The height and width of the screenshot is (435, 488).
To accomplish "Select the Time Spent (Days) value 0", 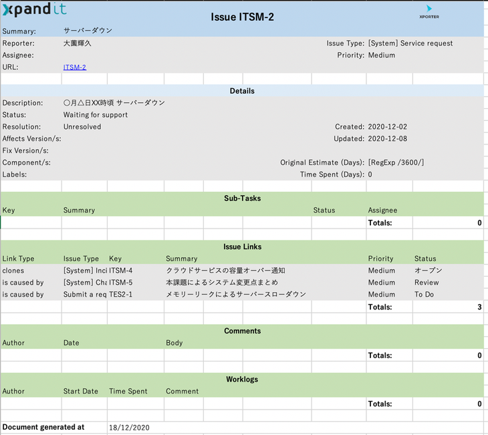I will 370,174.
